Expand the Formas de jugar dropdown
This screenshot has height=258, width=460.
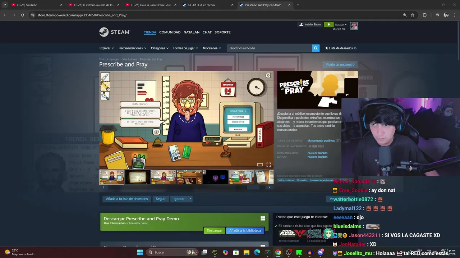tap(185, 48)
